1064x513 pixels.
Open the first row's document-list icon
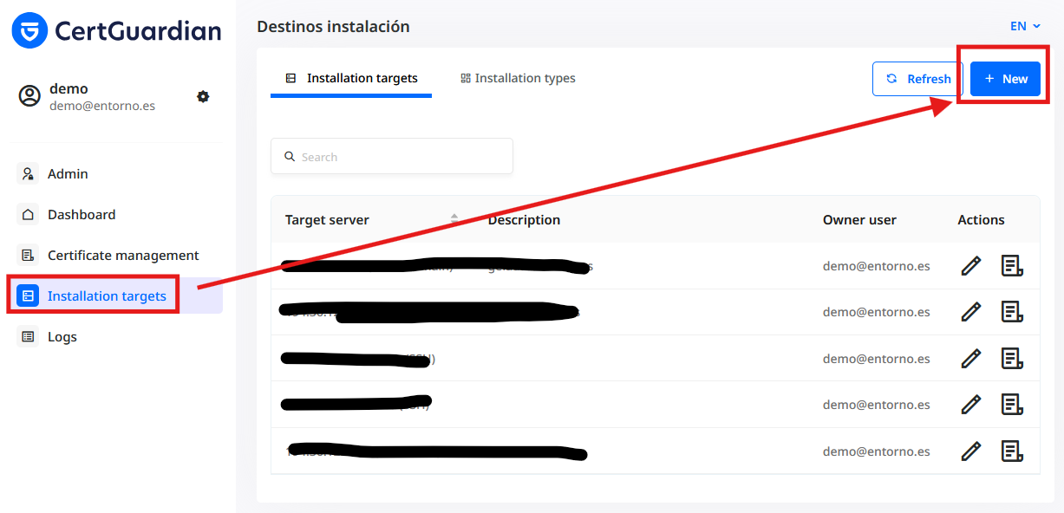tap(1012, 265)
